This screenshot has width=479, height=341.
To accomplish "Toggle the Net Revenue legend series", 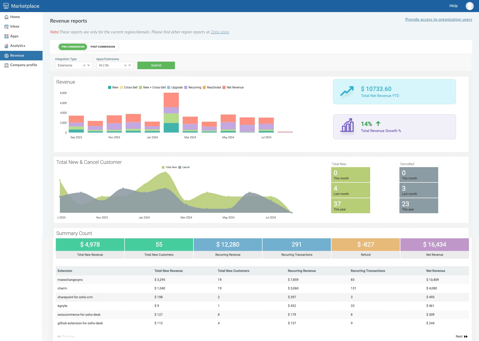I will pyautogui.click(x=235, y=87).
